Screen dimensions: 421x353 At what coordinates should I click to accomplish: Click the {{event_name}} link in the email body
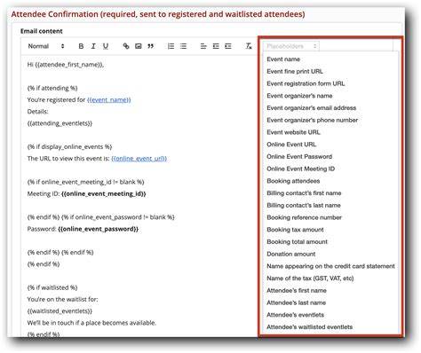109,100
